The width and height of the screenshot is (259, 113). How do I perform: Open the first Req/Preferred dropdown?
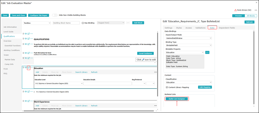tap(139, 84)
